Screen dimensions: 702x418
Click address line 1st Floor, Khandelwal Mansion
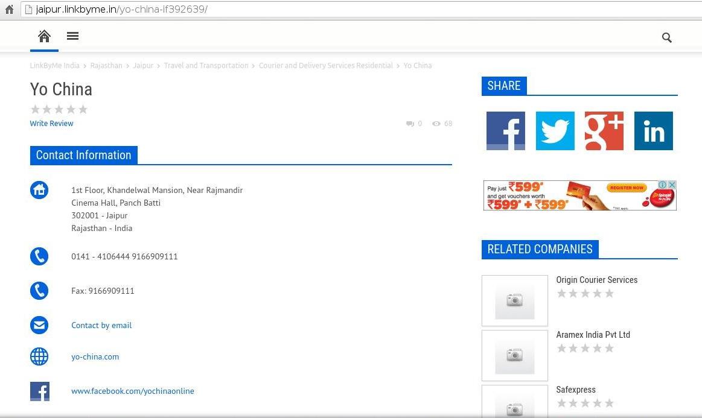(x=157, y=190)
